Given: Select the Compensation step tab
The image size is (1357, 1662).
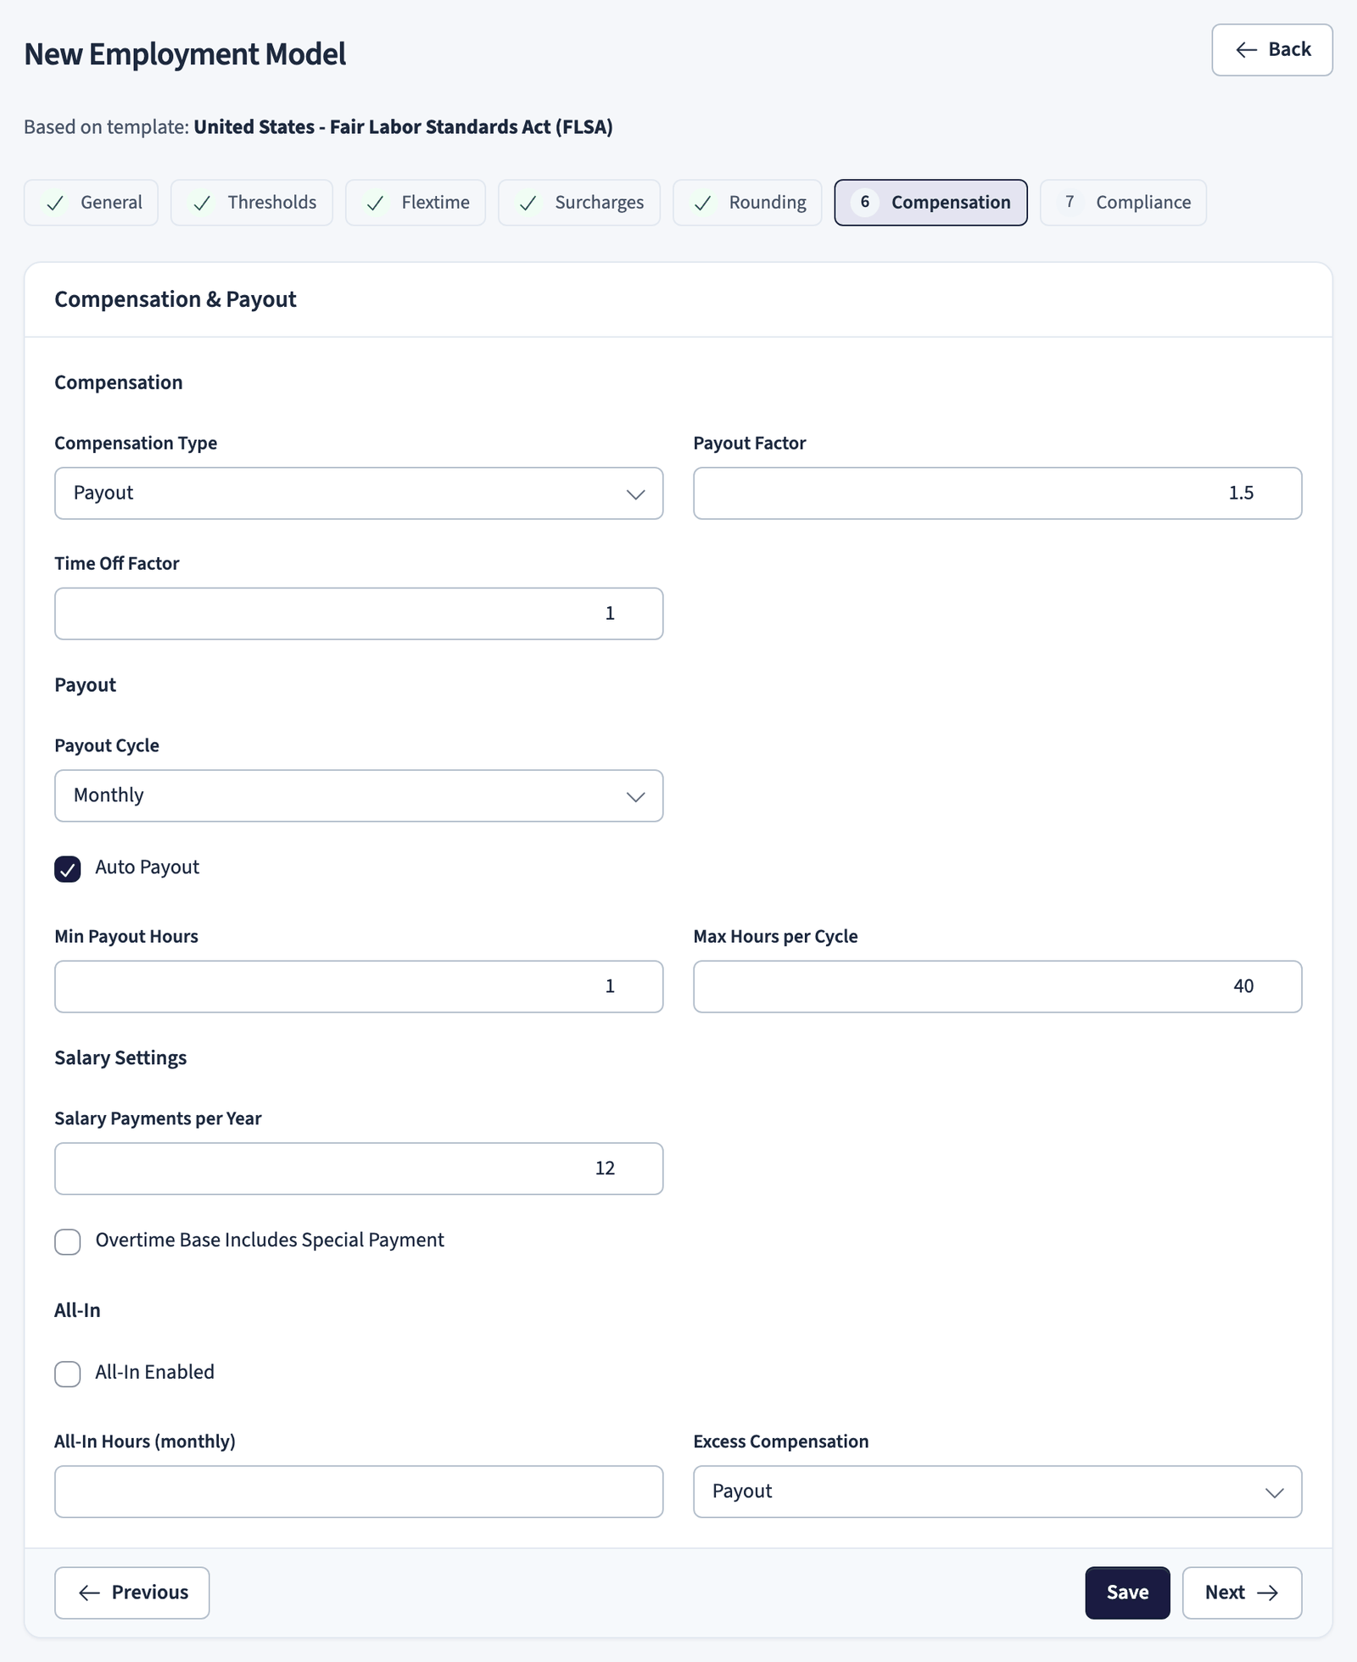Looking at the screenshot, I should [930, 203].
